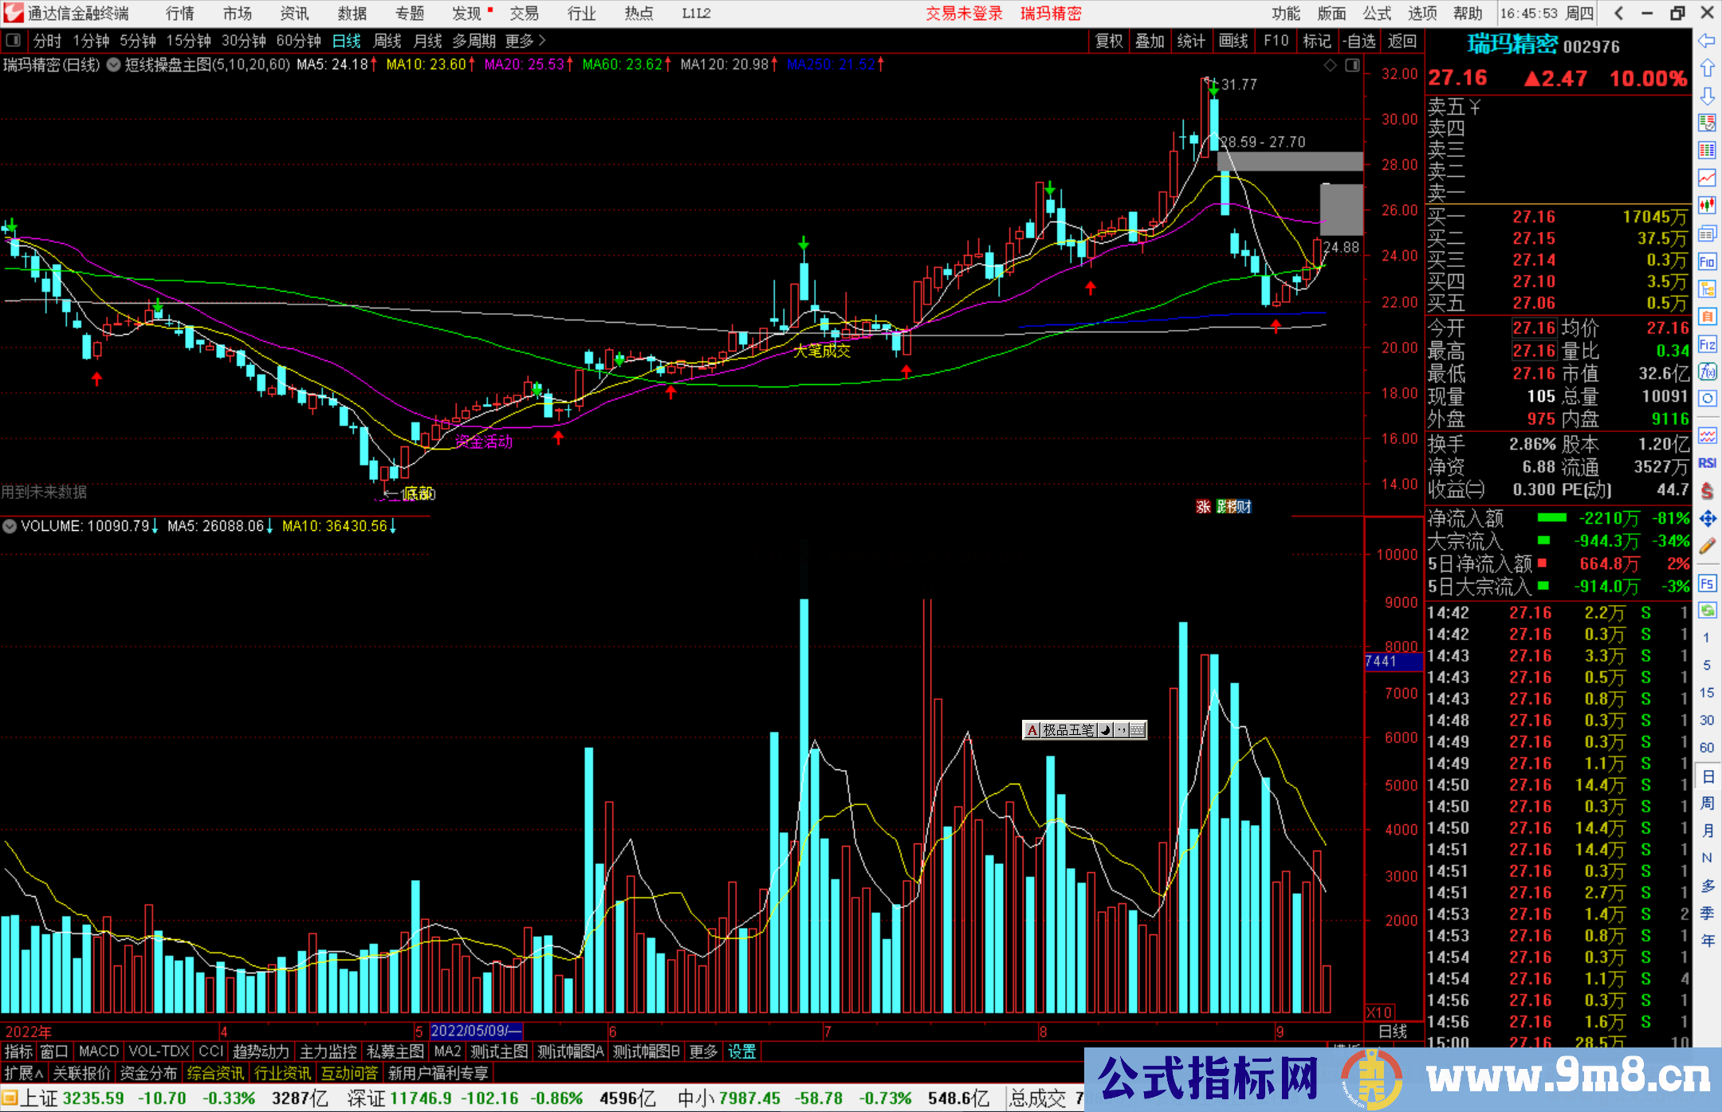Expand the VOLUME indicator dropdown circle
This screenshot has height=1112, width=1722.
[10, 526]
